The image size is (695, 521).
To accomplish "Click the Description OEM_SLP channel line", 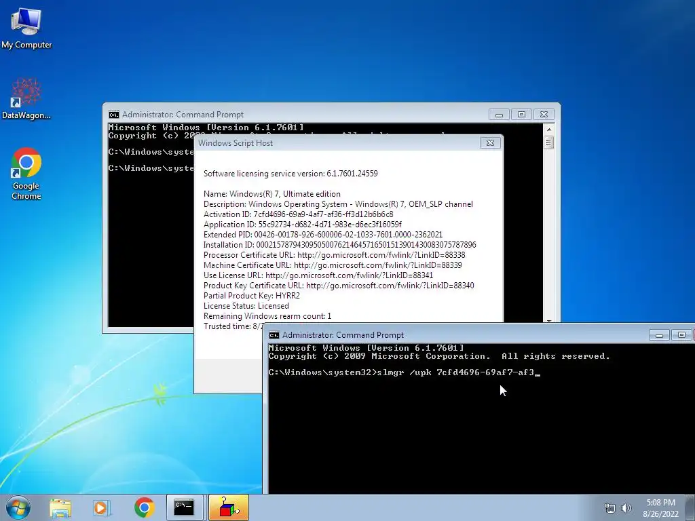I will 338,204.
